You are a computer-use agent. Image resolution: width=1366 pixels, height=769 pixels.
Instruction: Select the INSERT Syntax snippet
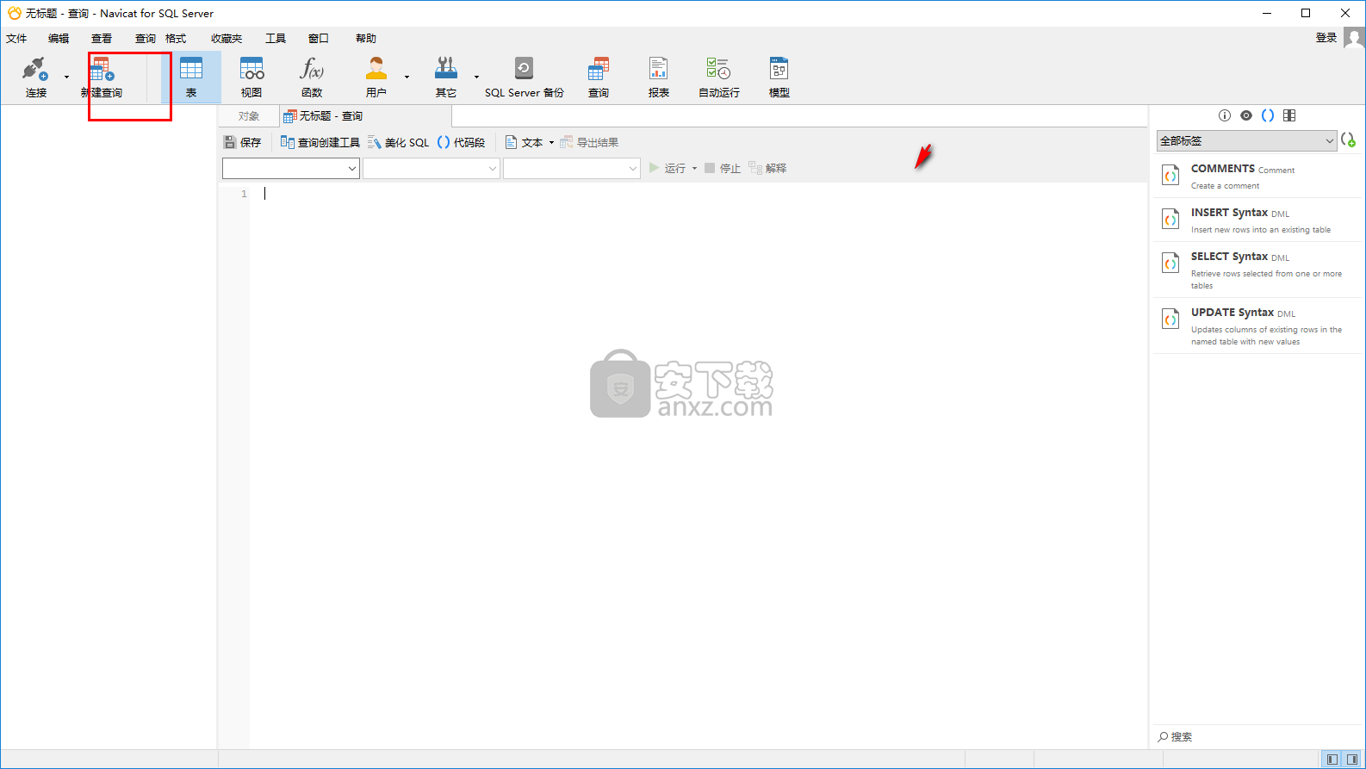[1257, 220]
